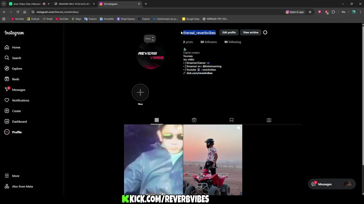Open the Explore page
The image size is (364, 204).
pos(13,69)
